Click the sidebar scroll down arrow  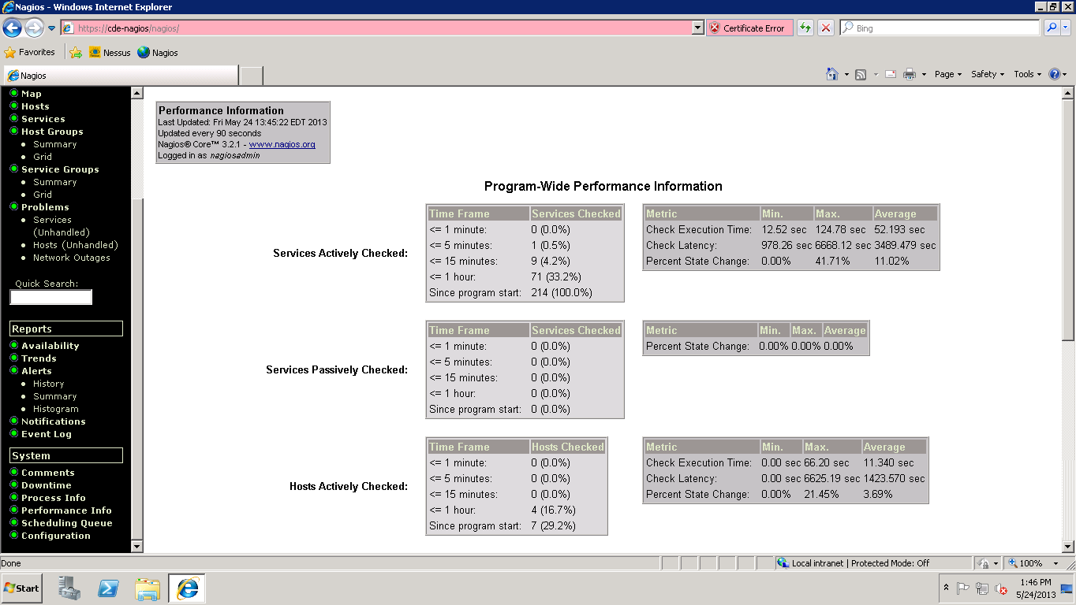[136, 547]
